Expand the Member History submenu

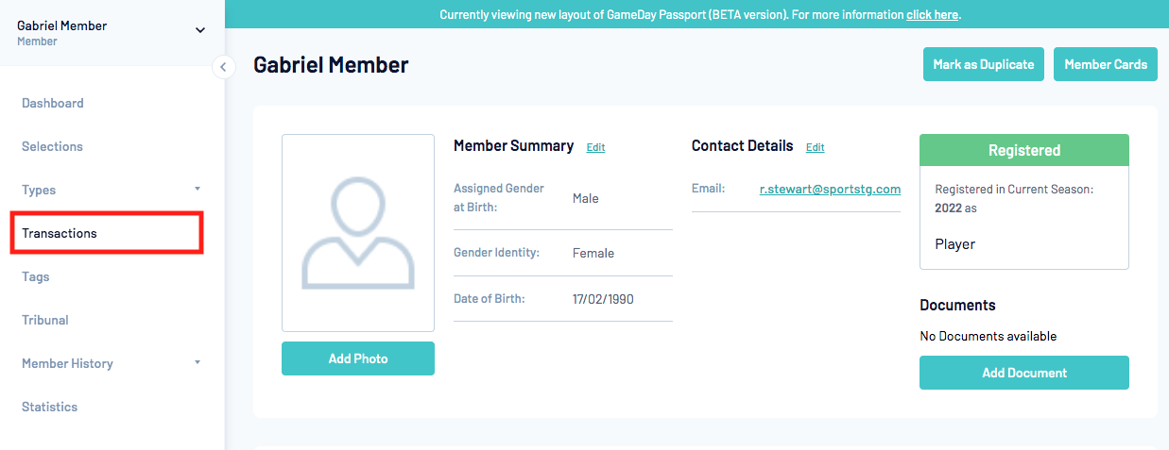tap(198, 363)
